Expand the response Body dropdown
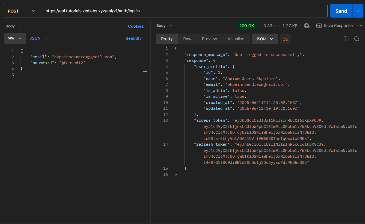Image resolution: width=365 pixels, height=224 pixels. tap(165, 26)
